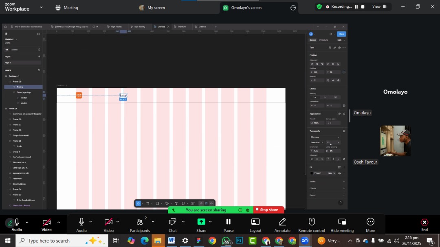Open SemiBold font weight dropdown
This screenshot has height=247, width=440.
click(317, 142)
